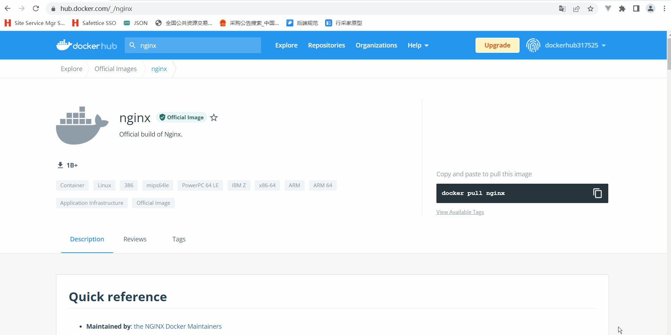The image size is (671, 335).
Task: Switch to the Reviews tab
Action: click(135, 239)
